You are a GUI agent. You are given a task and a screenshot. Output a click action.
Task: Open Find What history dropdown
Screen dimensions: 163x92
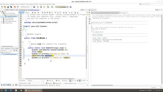coord(43,81)
